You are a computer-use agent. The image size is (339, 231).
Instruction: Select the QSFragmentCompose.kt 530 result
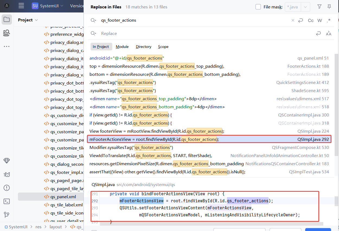pyautogui.click(x=209, y=147)
